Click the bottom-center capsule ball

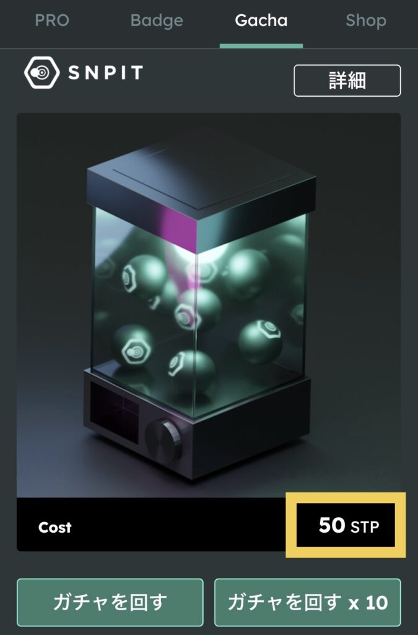191,371
